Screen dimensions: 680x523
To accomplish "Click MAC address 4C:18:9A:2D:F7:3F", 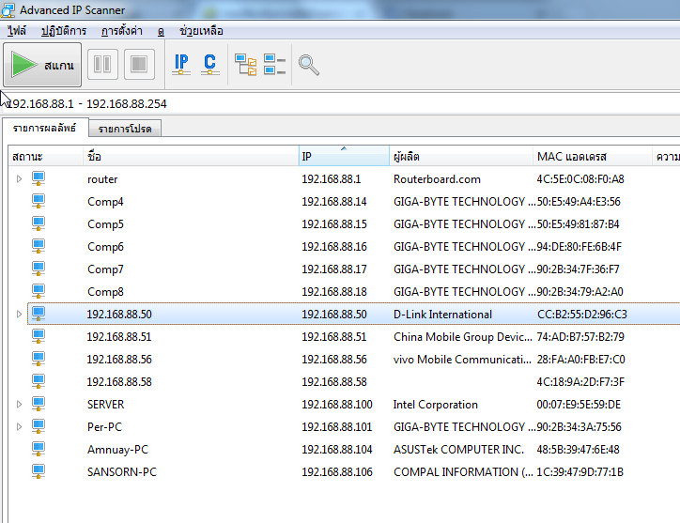I will coord(580,381).
